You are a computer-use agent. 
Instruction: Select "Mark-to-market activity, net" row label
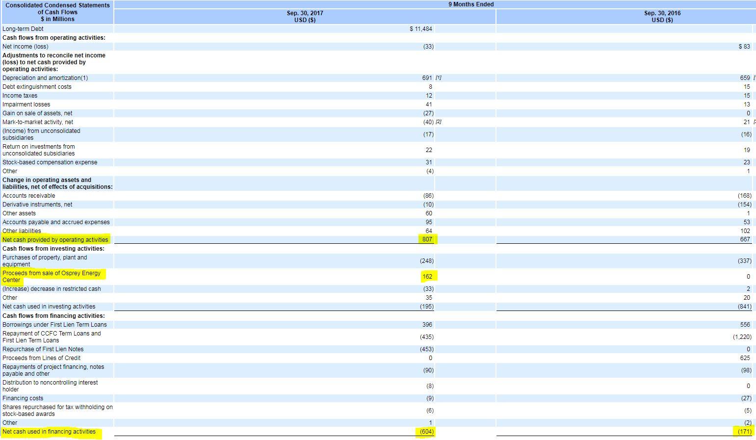[38, 122]
